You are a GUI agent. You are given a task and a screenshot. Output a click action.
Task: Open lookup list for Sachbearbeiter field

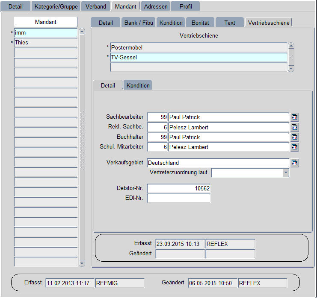295,117
